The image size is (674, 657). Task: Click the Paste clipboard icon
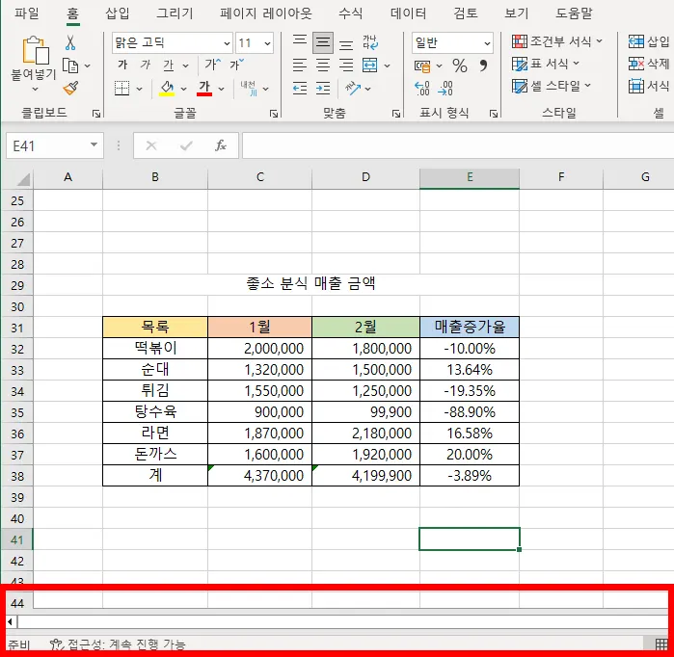pyautogui.click(x=36, y=51)
